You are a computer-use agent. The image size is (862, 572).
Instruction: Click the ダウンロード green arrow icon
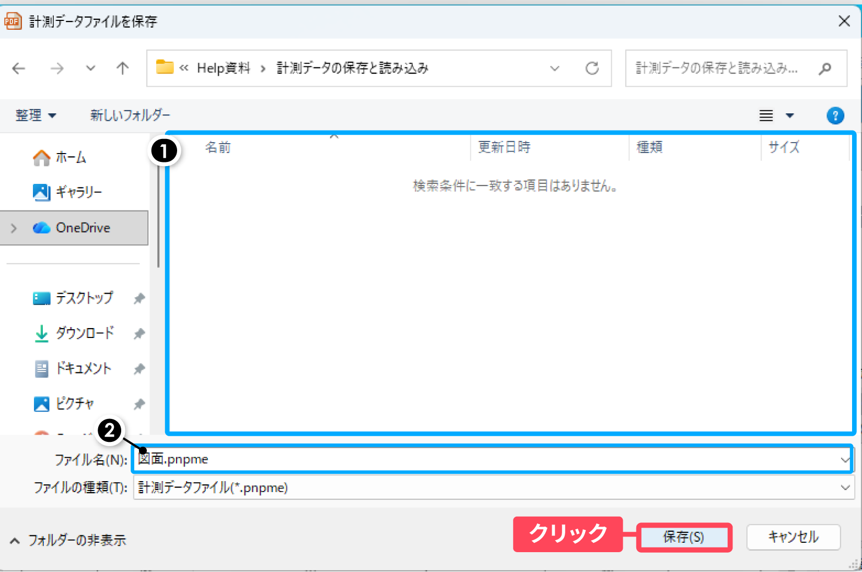(41, 333)
